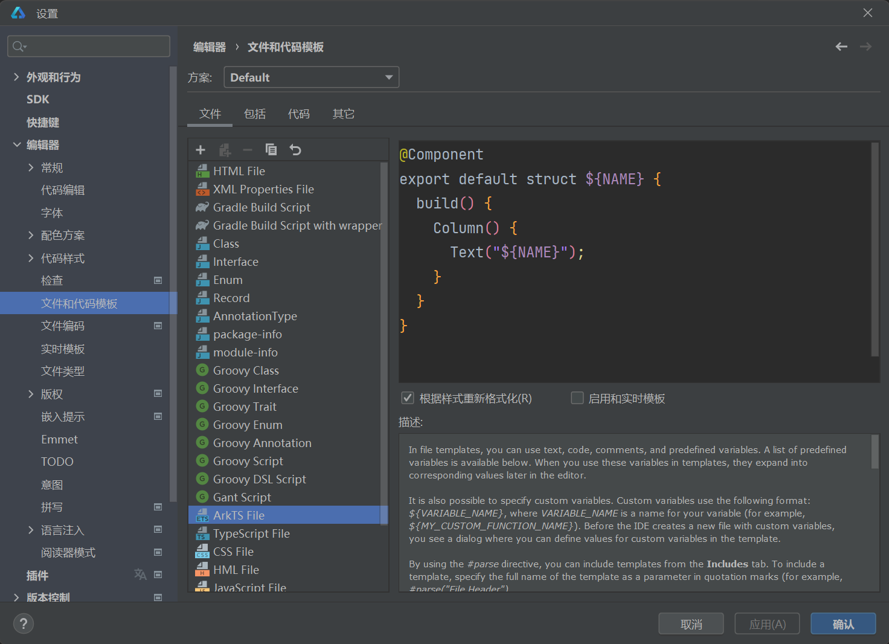The width and height of the screenshot is (889, 644).
Task: Click the TypeScript File TS icon
Action: pyautogui.click(x=202, y=533)
